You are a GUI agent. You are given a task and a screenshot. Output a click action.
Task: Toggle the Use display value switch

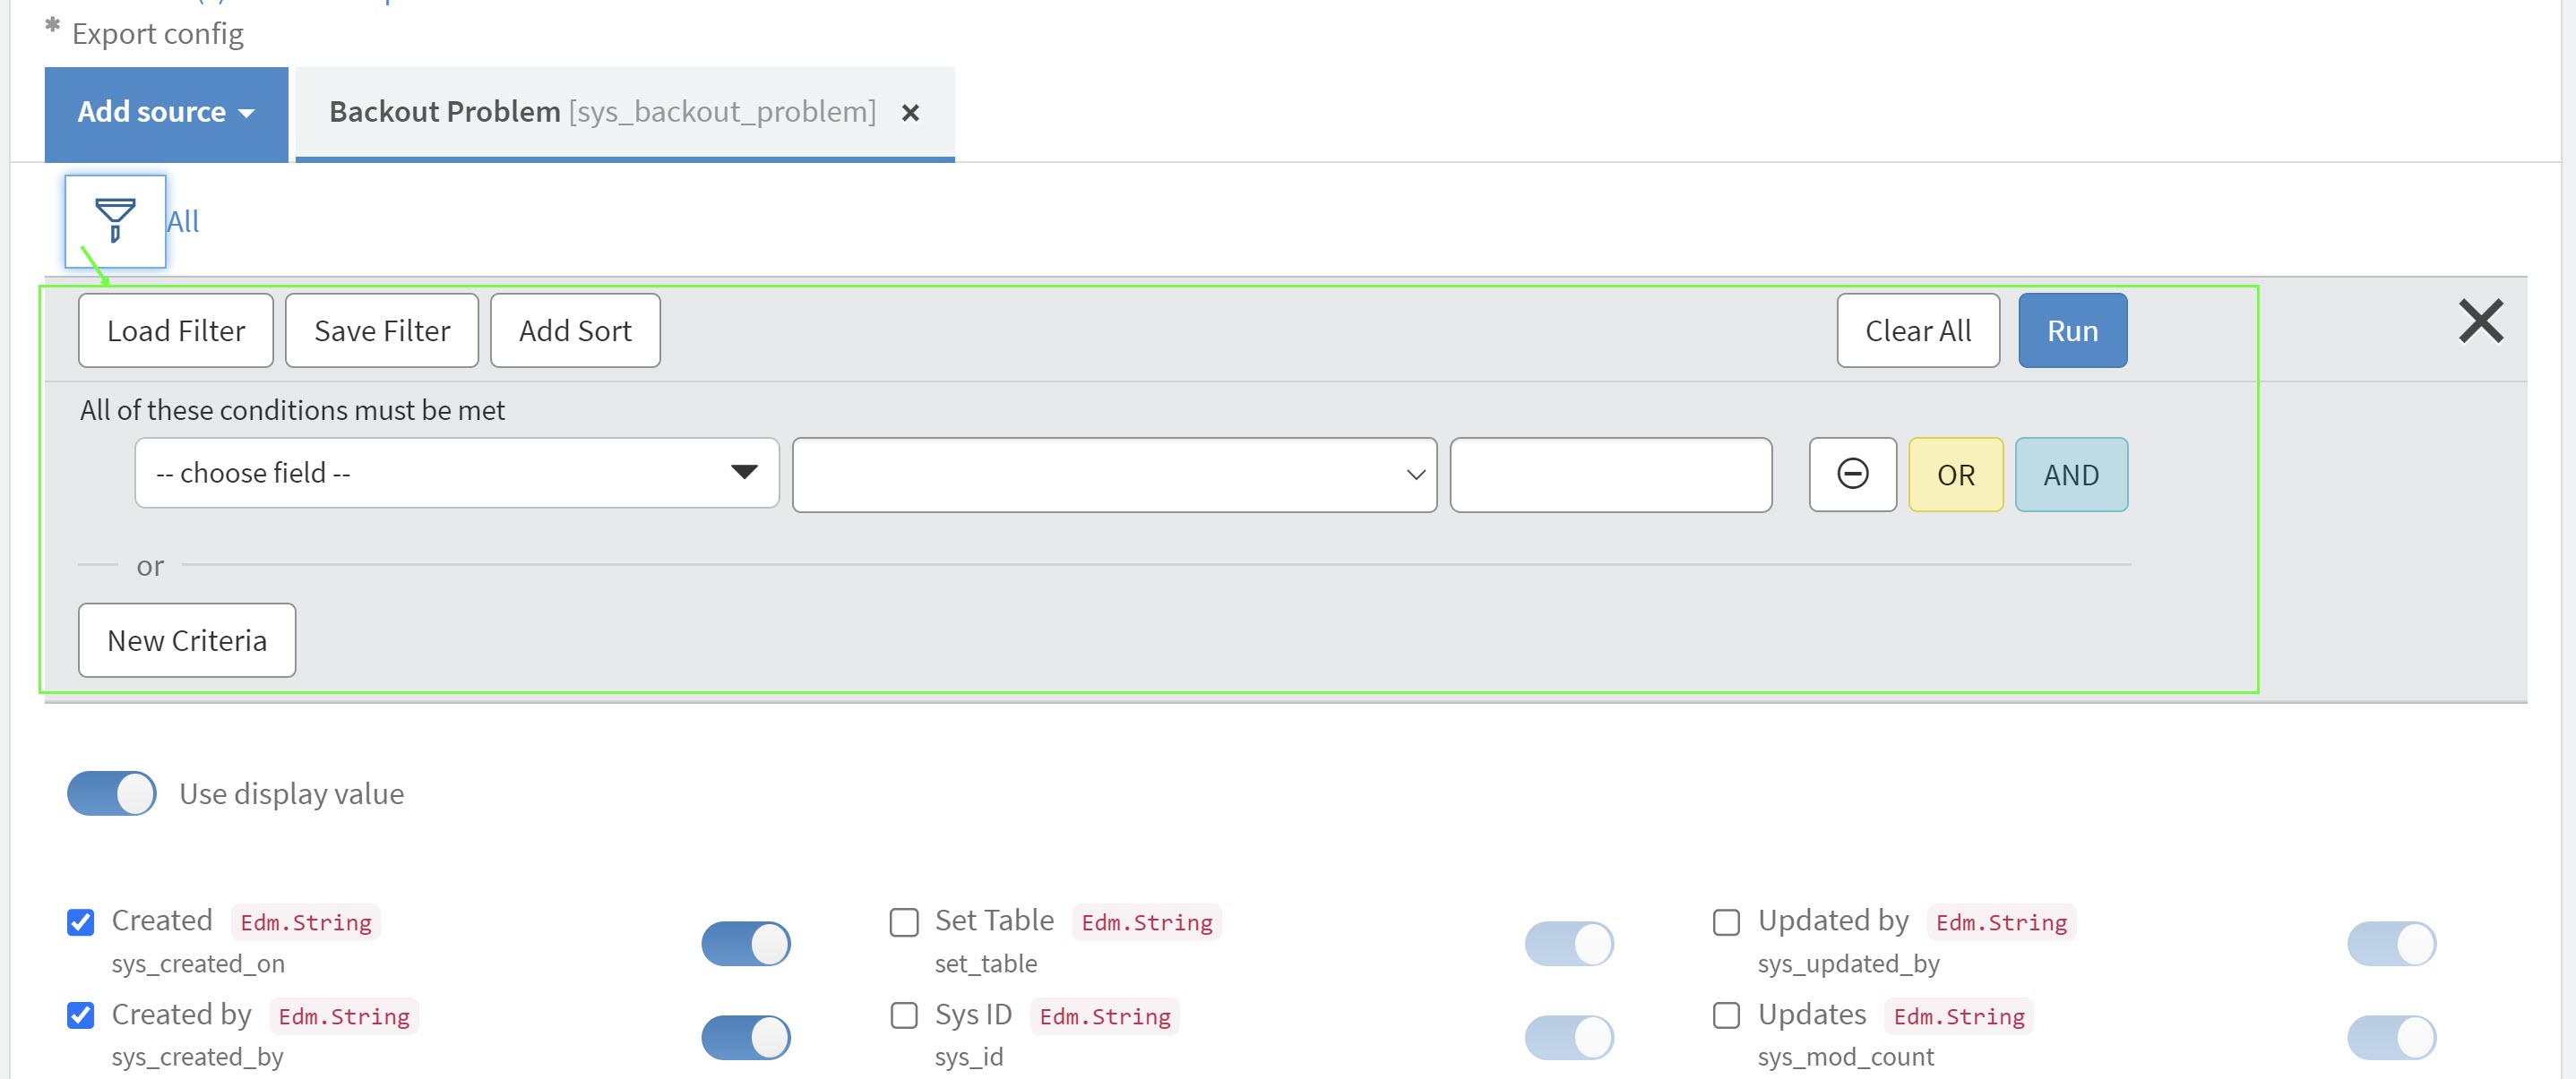[112, 793]
